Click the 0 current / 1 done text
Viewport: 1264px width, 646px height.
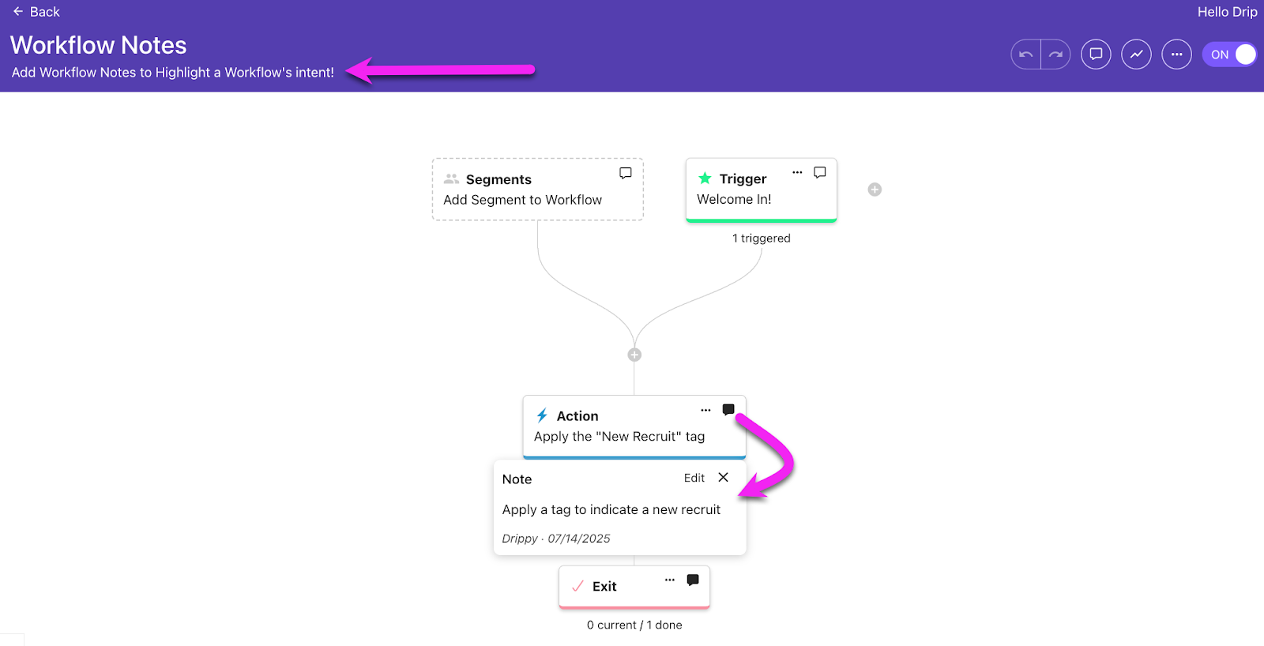click(634, 625)
